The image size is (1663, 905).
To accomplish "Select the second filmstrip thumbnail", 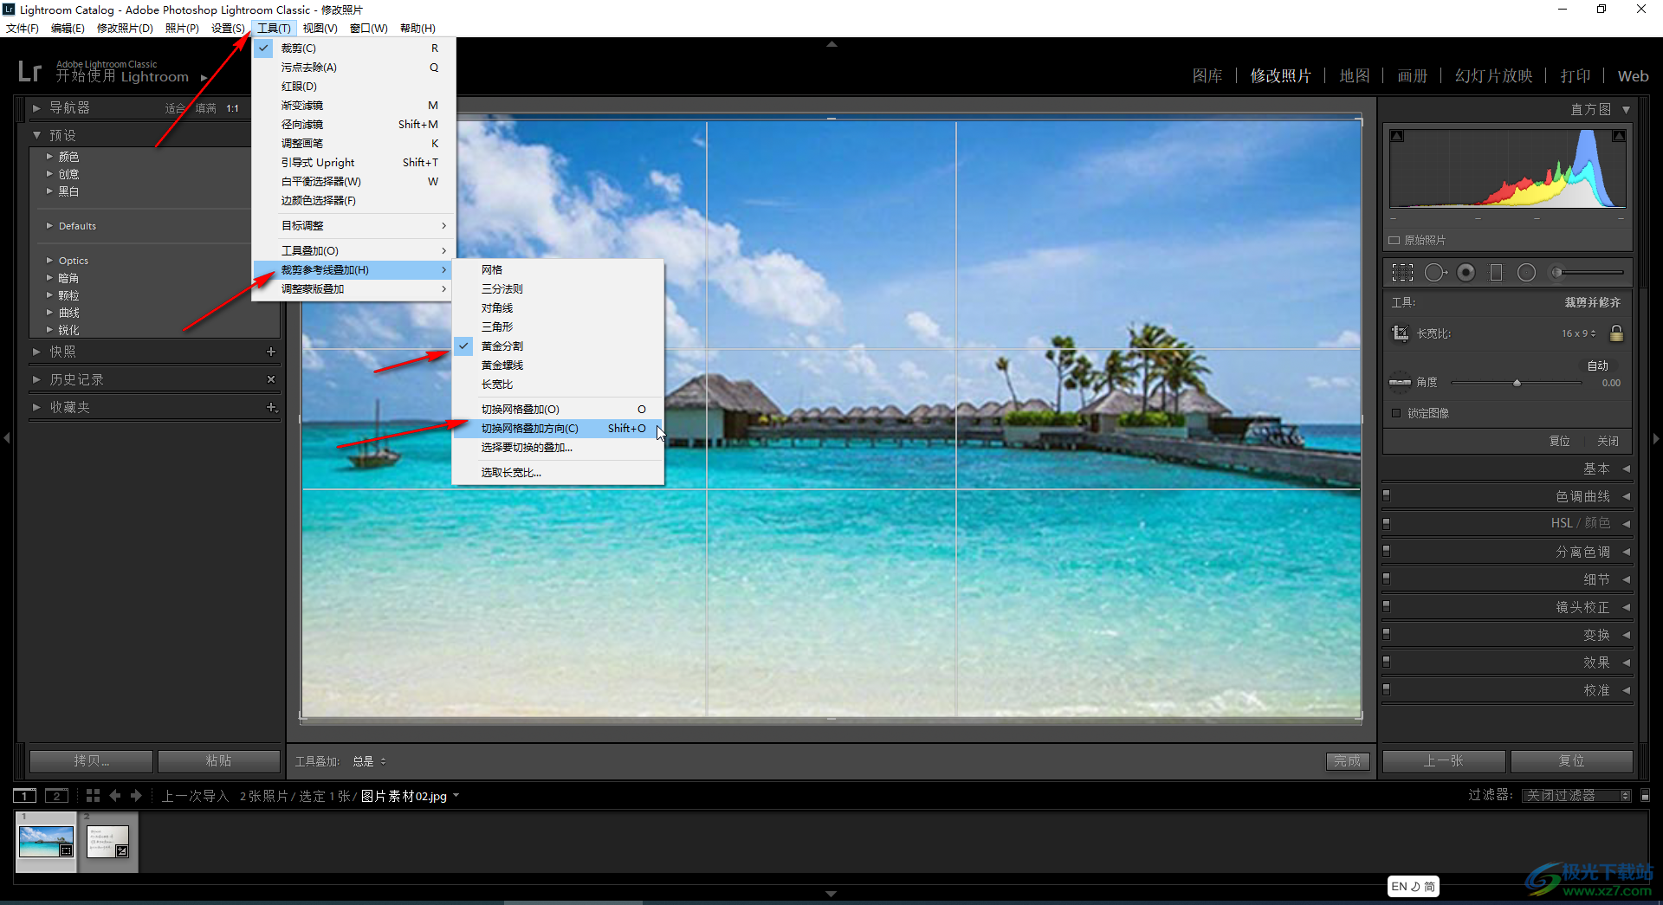I will (x=108, y=841).
